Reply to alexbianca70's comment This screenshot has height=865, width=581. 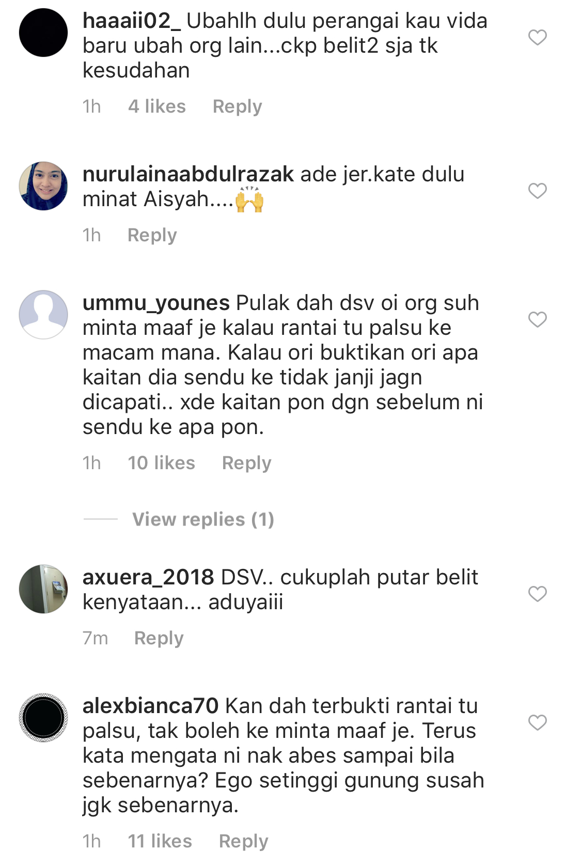(243, 841)
